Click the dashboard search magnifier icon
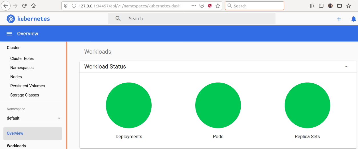This screenshot has width=358, height=149. (118, 19)
